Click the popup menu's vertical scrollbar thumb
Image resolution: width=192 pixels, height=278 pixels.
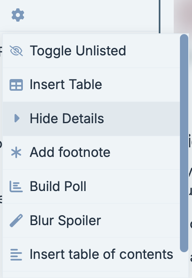pos(184,143)
